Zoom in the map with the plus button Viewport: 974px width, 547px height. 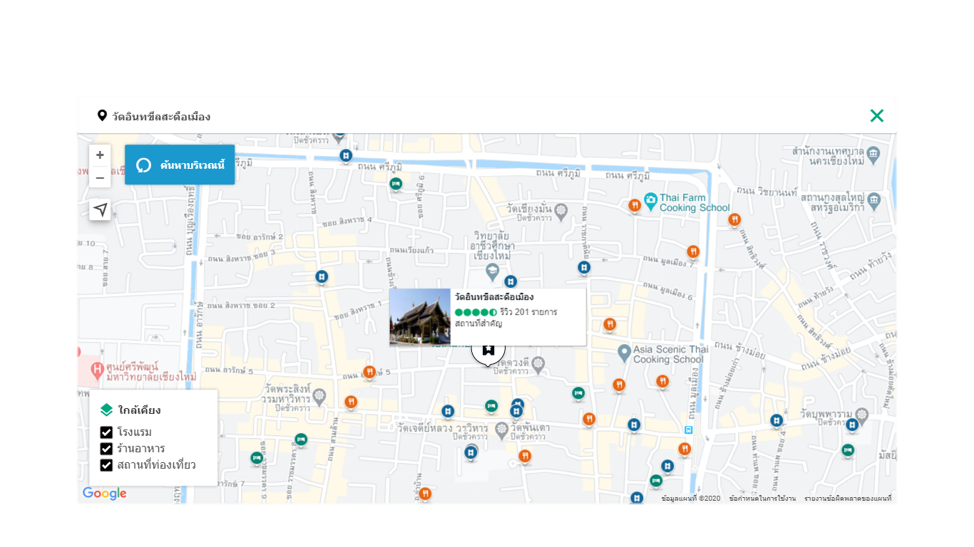click(100, 155)
